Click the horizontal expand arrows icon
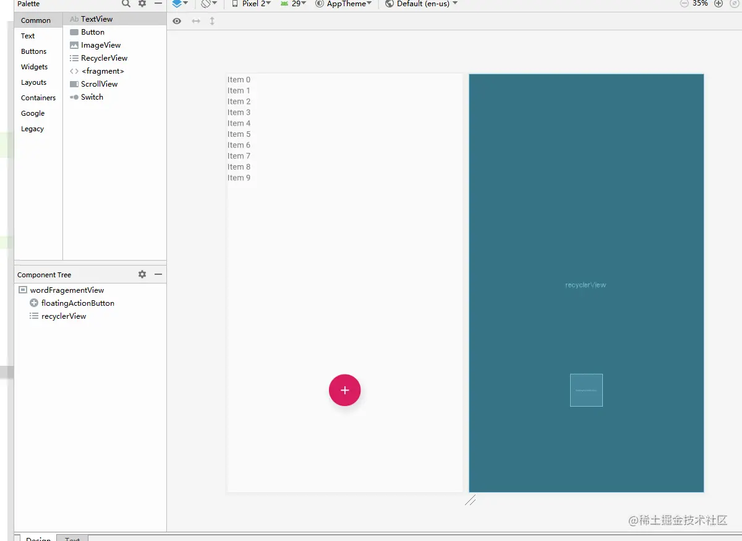 pyautogui.click(x=196, y=21)
